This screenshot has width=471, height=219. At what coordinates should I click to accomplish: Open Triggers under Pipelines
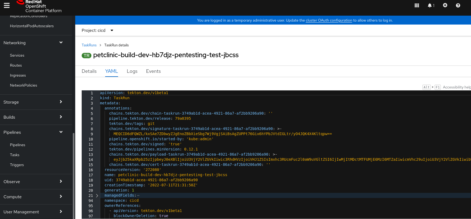click(x=17, y=165)
